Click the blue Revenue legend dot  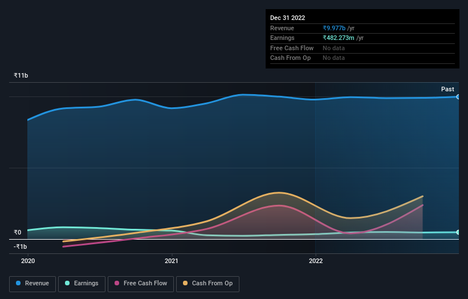click(x=18, y=283)
